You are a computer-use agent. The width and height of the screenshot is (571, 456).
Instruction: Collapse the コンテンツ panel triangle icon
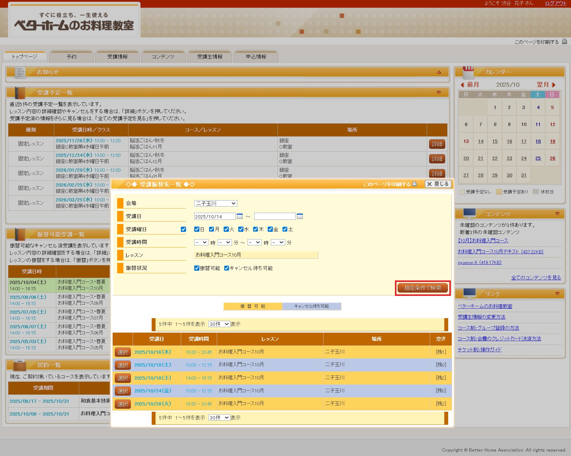tap(557, 214)
